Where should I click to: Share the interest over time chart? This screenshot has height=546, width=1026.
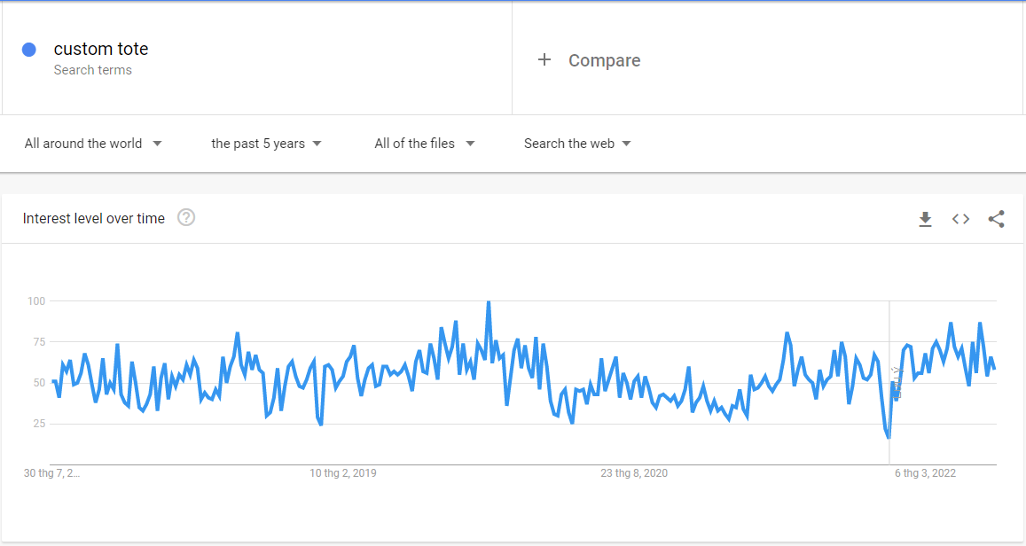996,219
